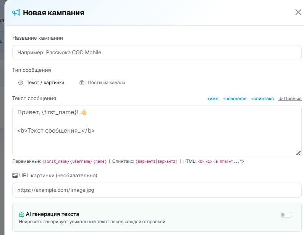Click the eye icon next to Превью
This screenshot has width=304, height=235.
281,99
